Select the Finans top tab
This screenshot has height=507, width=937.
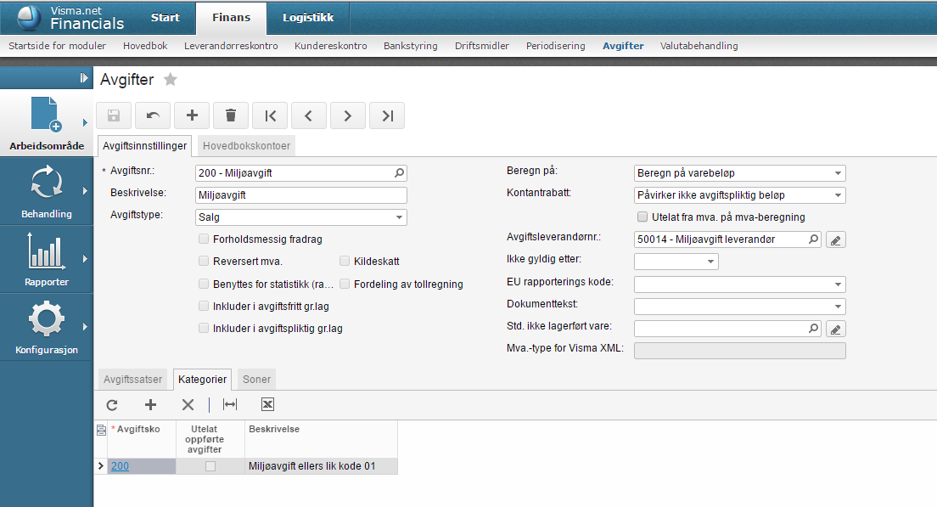tap(231, 18)
